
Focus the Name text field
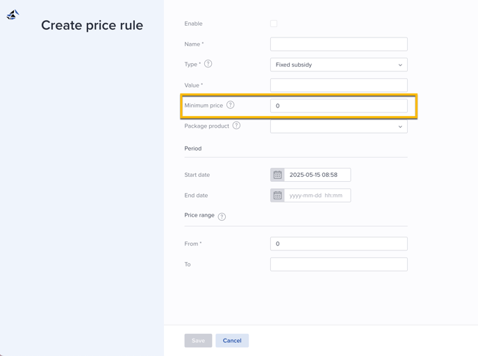(x=338, y=44)
